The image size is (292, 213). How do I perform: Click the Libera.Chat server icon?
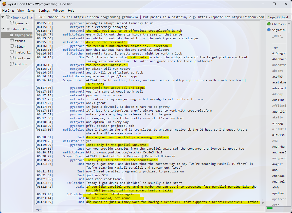(x=8, y=29)
